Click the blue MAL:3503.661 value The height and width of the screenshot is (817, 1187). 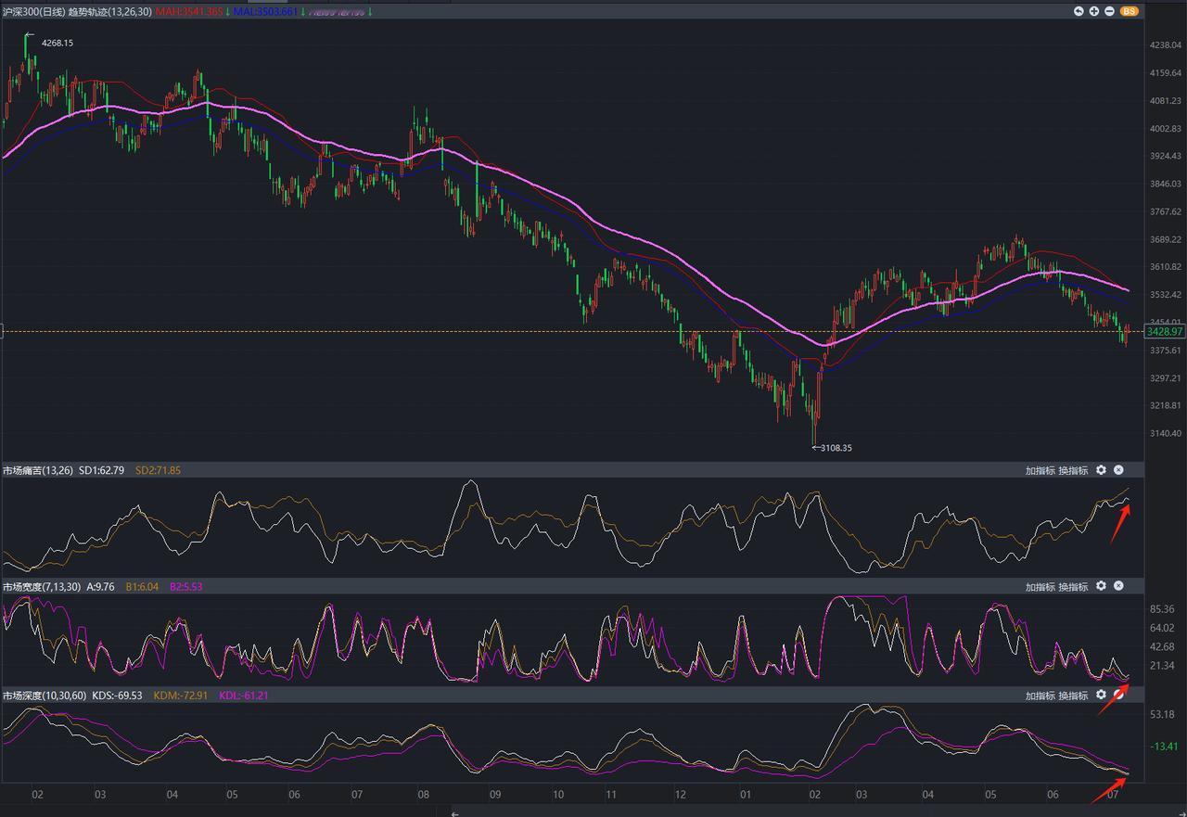[266, 11]
